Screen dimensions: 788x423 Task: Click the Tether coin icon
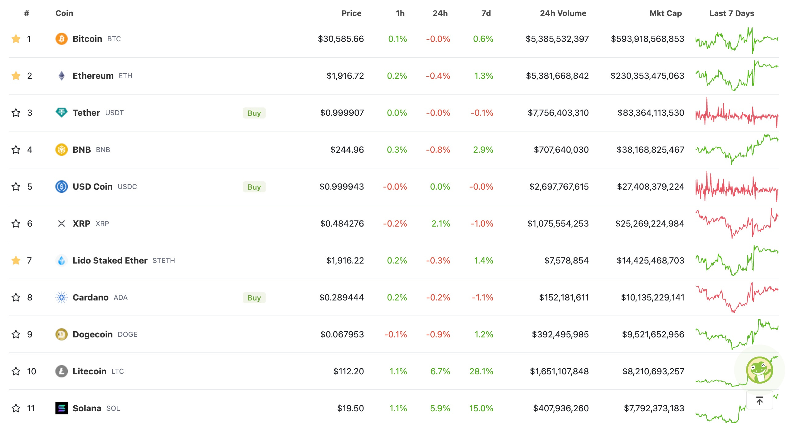click(61, 113)
